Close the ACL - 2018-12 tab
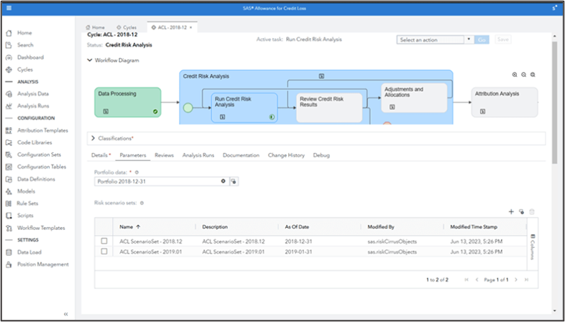The width and height of the screenshot is (565, 322). pos(191,27)
